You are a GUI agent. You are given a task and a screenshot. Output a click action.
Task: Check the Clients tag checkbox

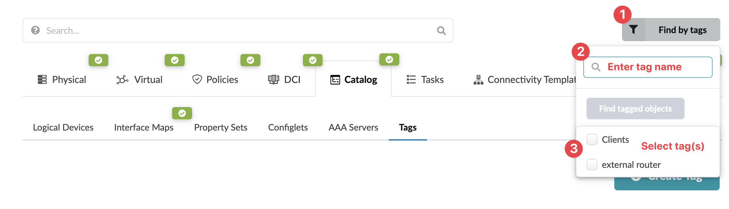click(x=592, y=139)
